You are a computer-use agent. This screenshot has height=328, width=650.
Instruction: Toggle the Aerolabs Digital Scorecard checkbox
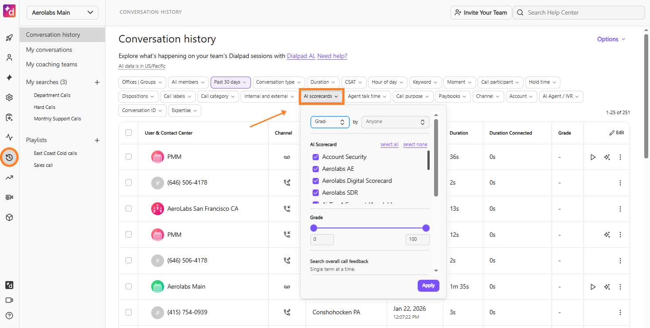pos(316,181)
